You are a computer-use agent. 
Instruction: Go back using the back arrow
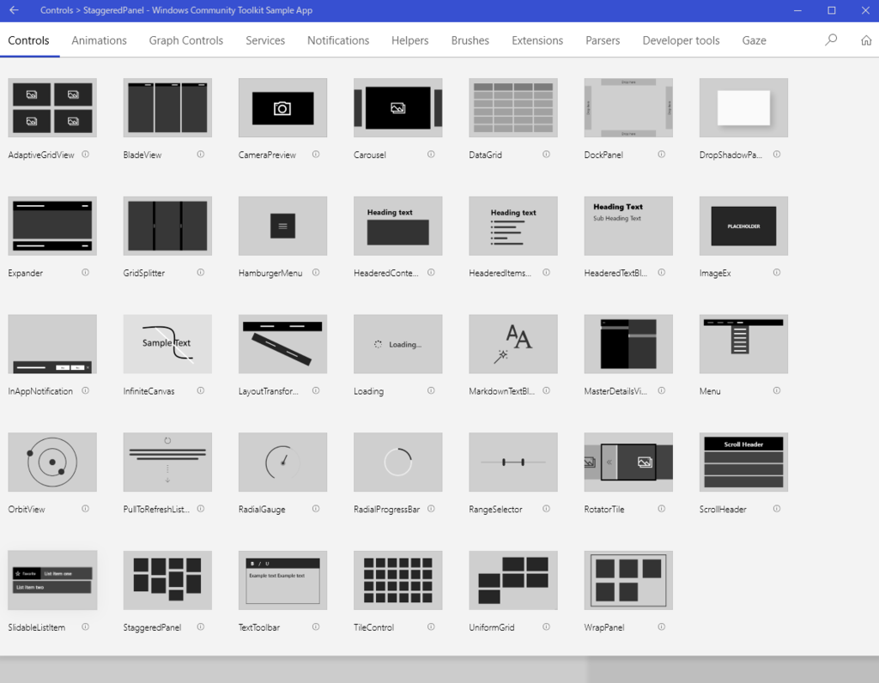(x=14, y=10)
